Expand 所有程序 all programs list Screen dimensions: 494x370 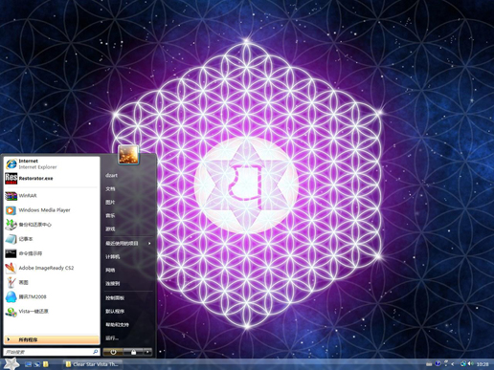point(52,340)
